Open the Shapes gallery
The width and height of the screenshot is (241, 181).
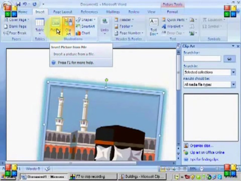click(86, 20)
